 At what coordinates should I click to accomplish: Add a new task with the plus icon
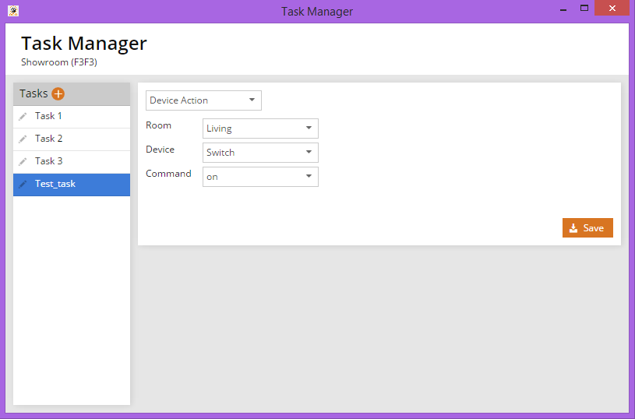(x=58, y=93)
